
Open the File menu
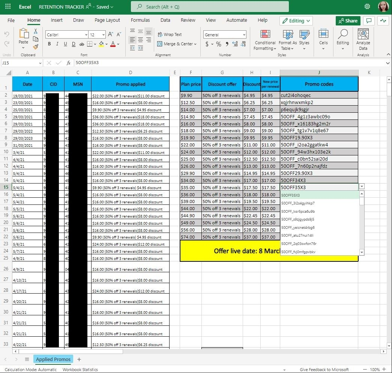click(11, 20)
